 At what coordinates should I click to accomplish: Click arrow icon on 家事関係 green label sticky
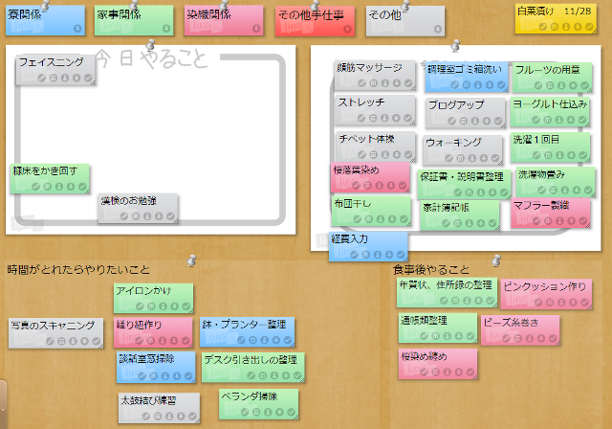[x=166, y=29]
